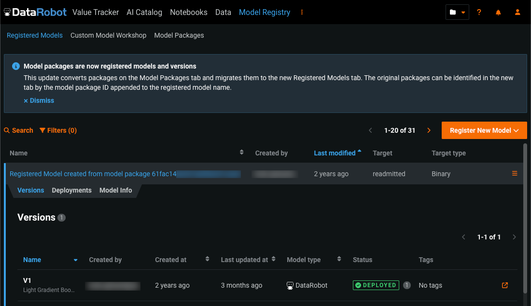Open the notifications bell icon
This screenshot has height=306, width=531.
tap(498, 12)
